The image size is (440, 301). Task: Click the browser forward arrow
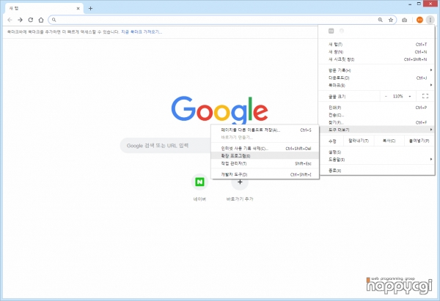(21, 20)
